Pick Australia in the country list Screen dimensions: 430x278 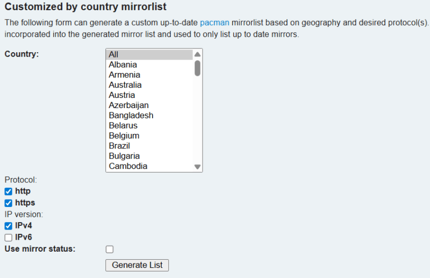click(x=125, y=85)
